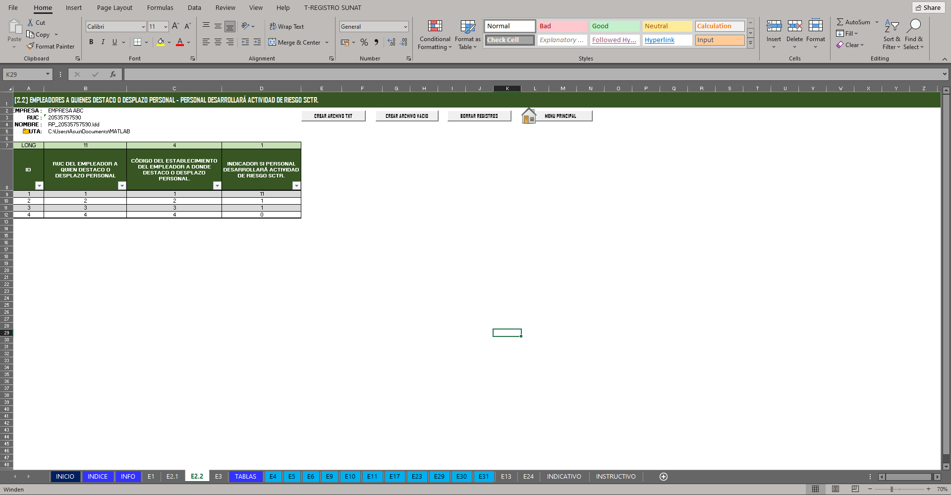Open the Page Layout tab
The height and width of the screenshot is (495, 951).
point(114,7)
